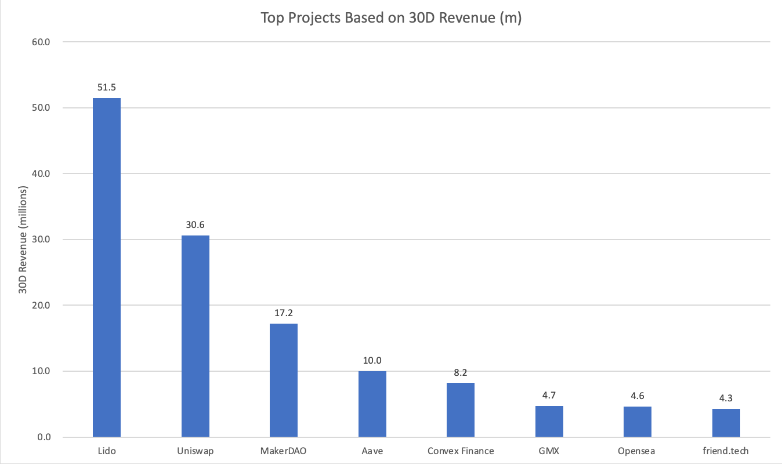Click the friend.tech category label
The height and width of the screenshot is (464, 782).
click(726, 451)
